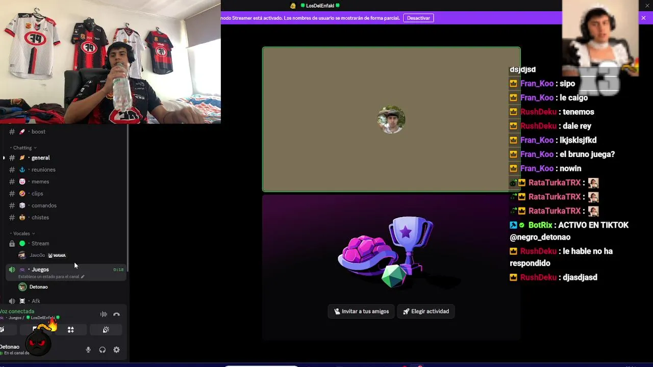653x367 pixels.
Task: Click 'Establece un estado para el canal'
Action: [x=48, y=277]
